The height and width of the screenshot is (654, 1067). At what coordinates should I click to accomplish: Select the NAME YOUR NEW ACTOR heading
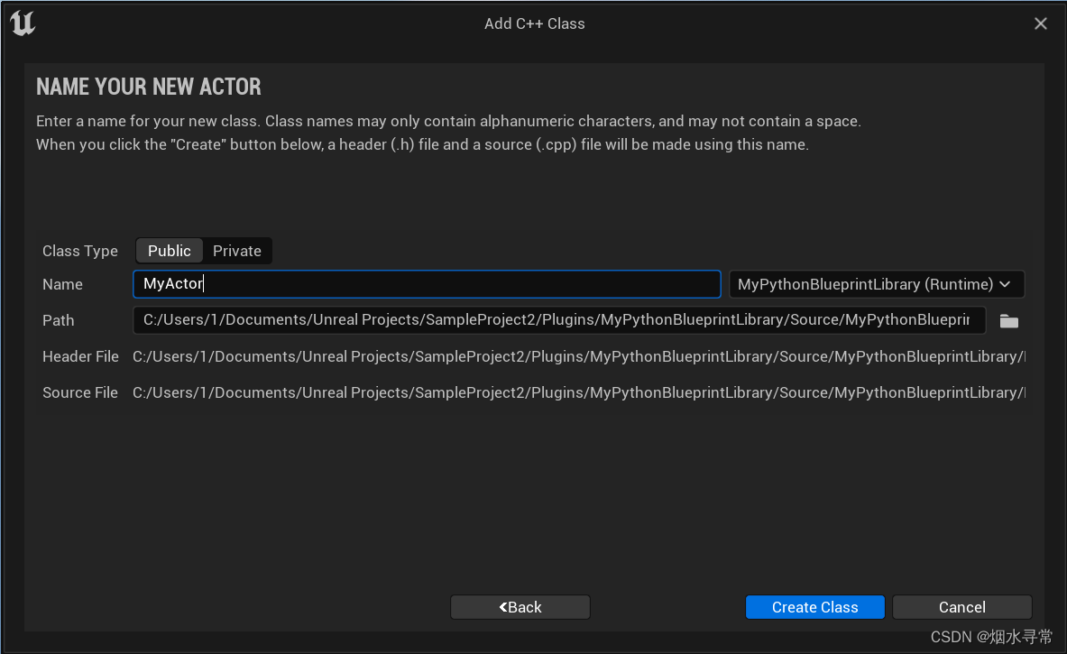click(x=149, y=86)
